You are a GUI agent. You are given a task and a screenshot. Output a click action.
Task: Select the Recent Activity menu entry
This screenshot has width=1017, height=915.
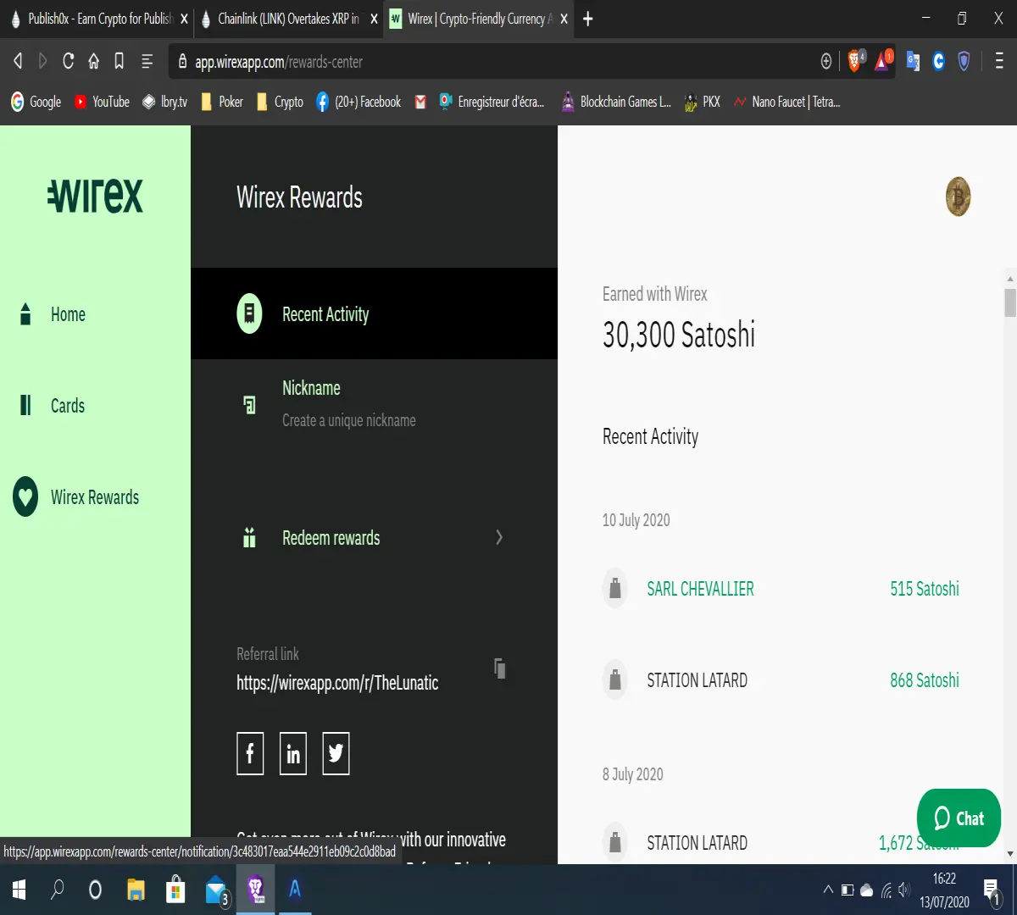pyautogui.click(x=374, y=313)
